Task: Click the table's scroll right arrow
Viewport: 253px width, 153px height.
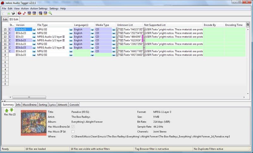Action: (x=244, y=97)
